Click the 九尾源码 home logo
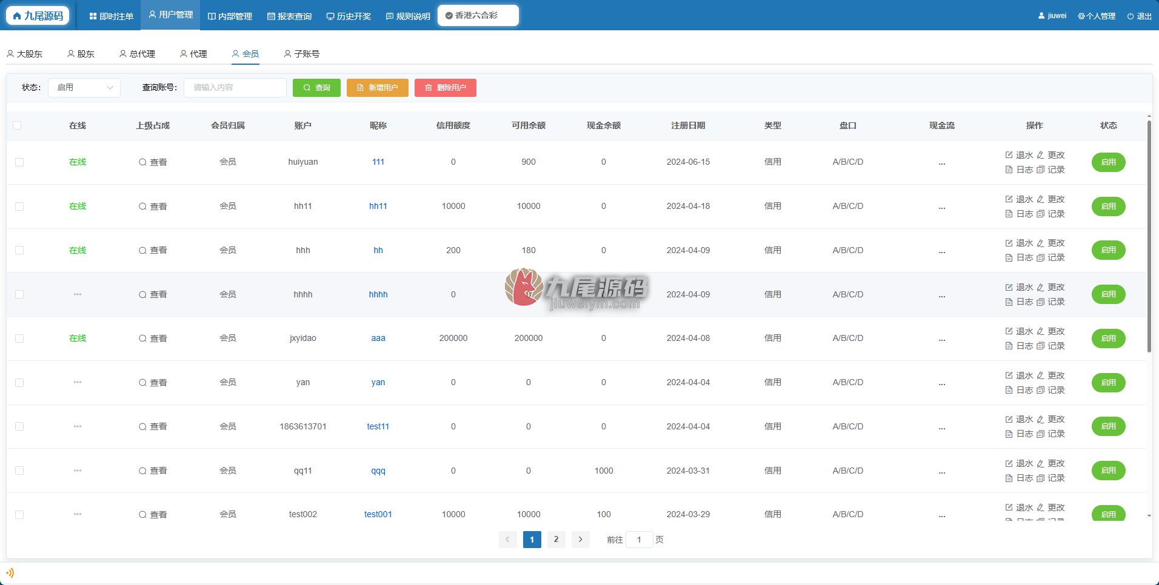 [x=38, y=16]
